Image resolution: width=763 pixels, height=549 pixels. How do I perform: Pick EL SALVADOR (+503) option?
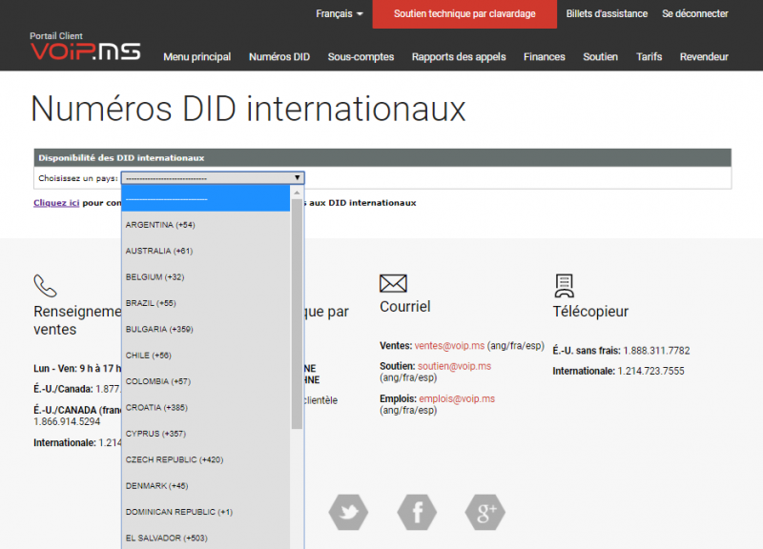(206, 538)
